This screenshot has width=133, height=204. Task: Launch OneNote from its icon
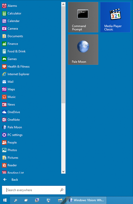click(4, 120)
